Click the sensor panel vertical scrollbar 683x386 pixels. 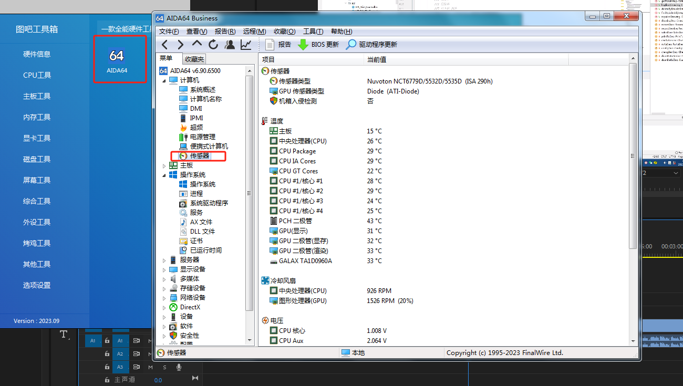(633, 155)
